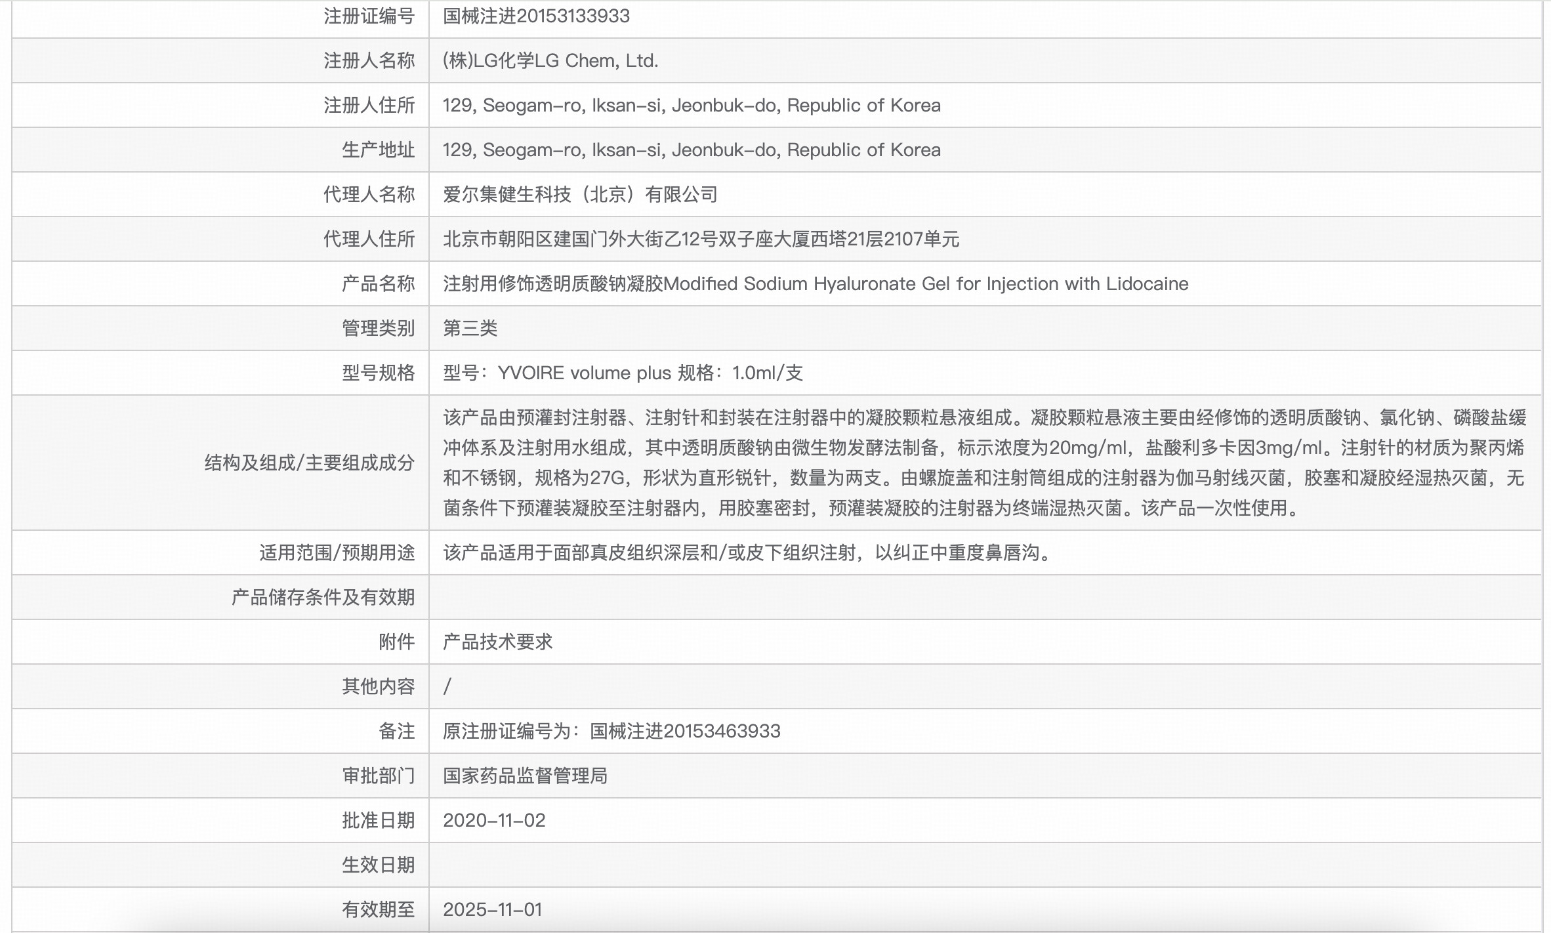This screenshot has height=933, width=1551.
Task: Click 国家药品监督管理局 approval department
Action: (525, 776)
